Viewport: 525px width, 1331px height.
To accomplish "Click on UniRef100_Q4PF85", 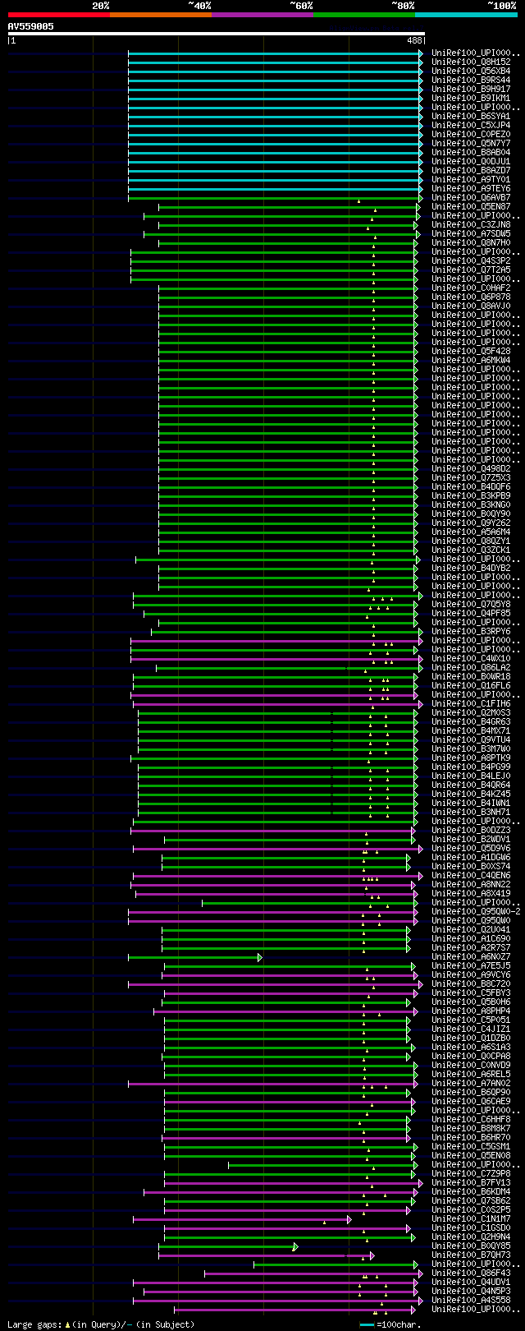I will [x=471, y=613].
